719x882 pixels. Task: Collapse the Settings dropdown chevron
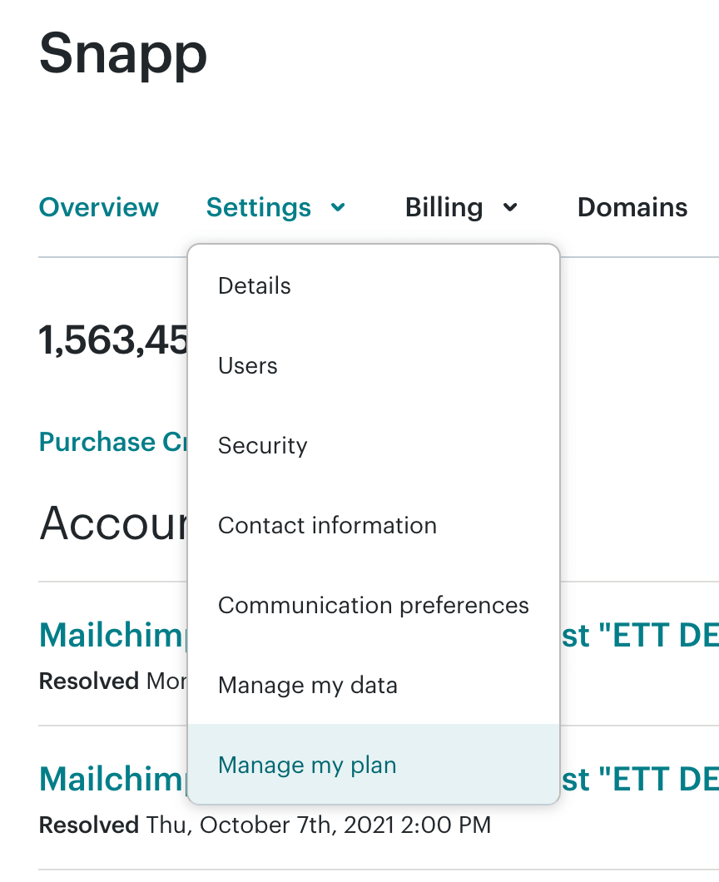pos(336,208)
